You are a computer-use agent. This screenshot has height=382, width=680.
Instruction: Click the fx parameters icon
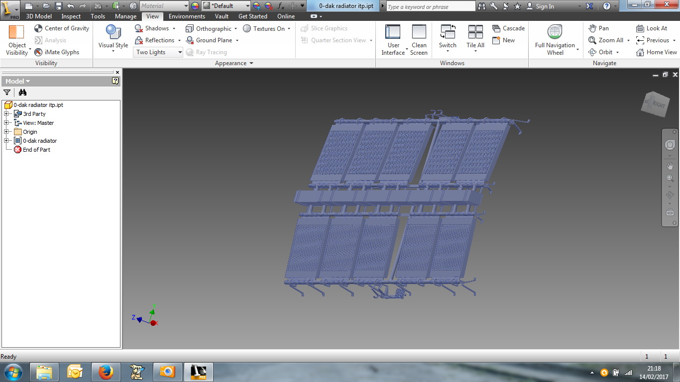[x=281, y=6]
